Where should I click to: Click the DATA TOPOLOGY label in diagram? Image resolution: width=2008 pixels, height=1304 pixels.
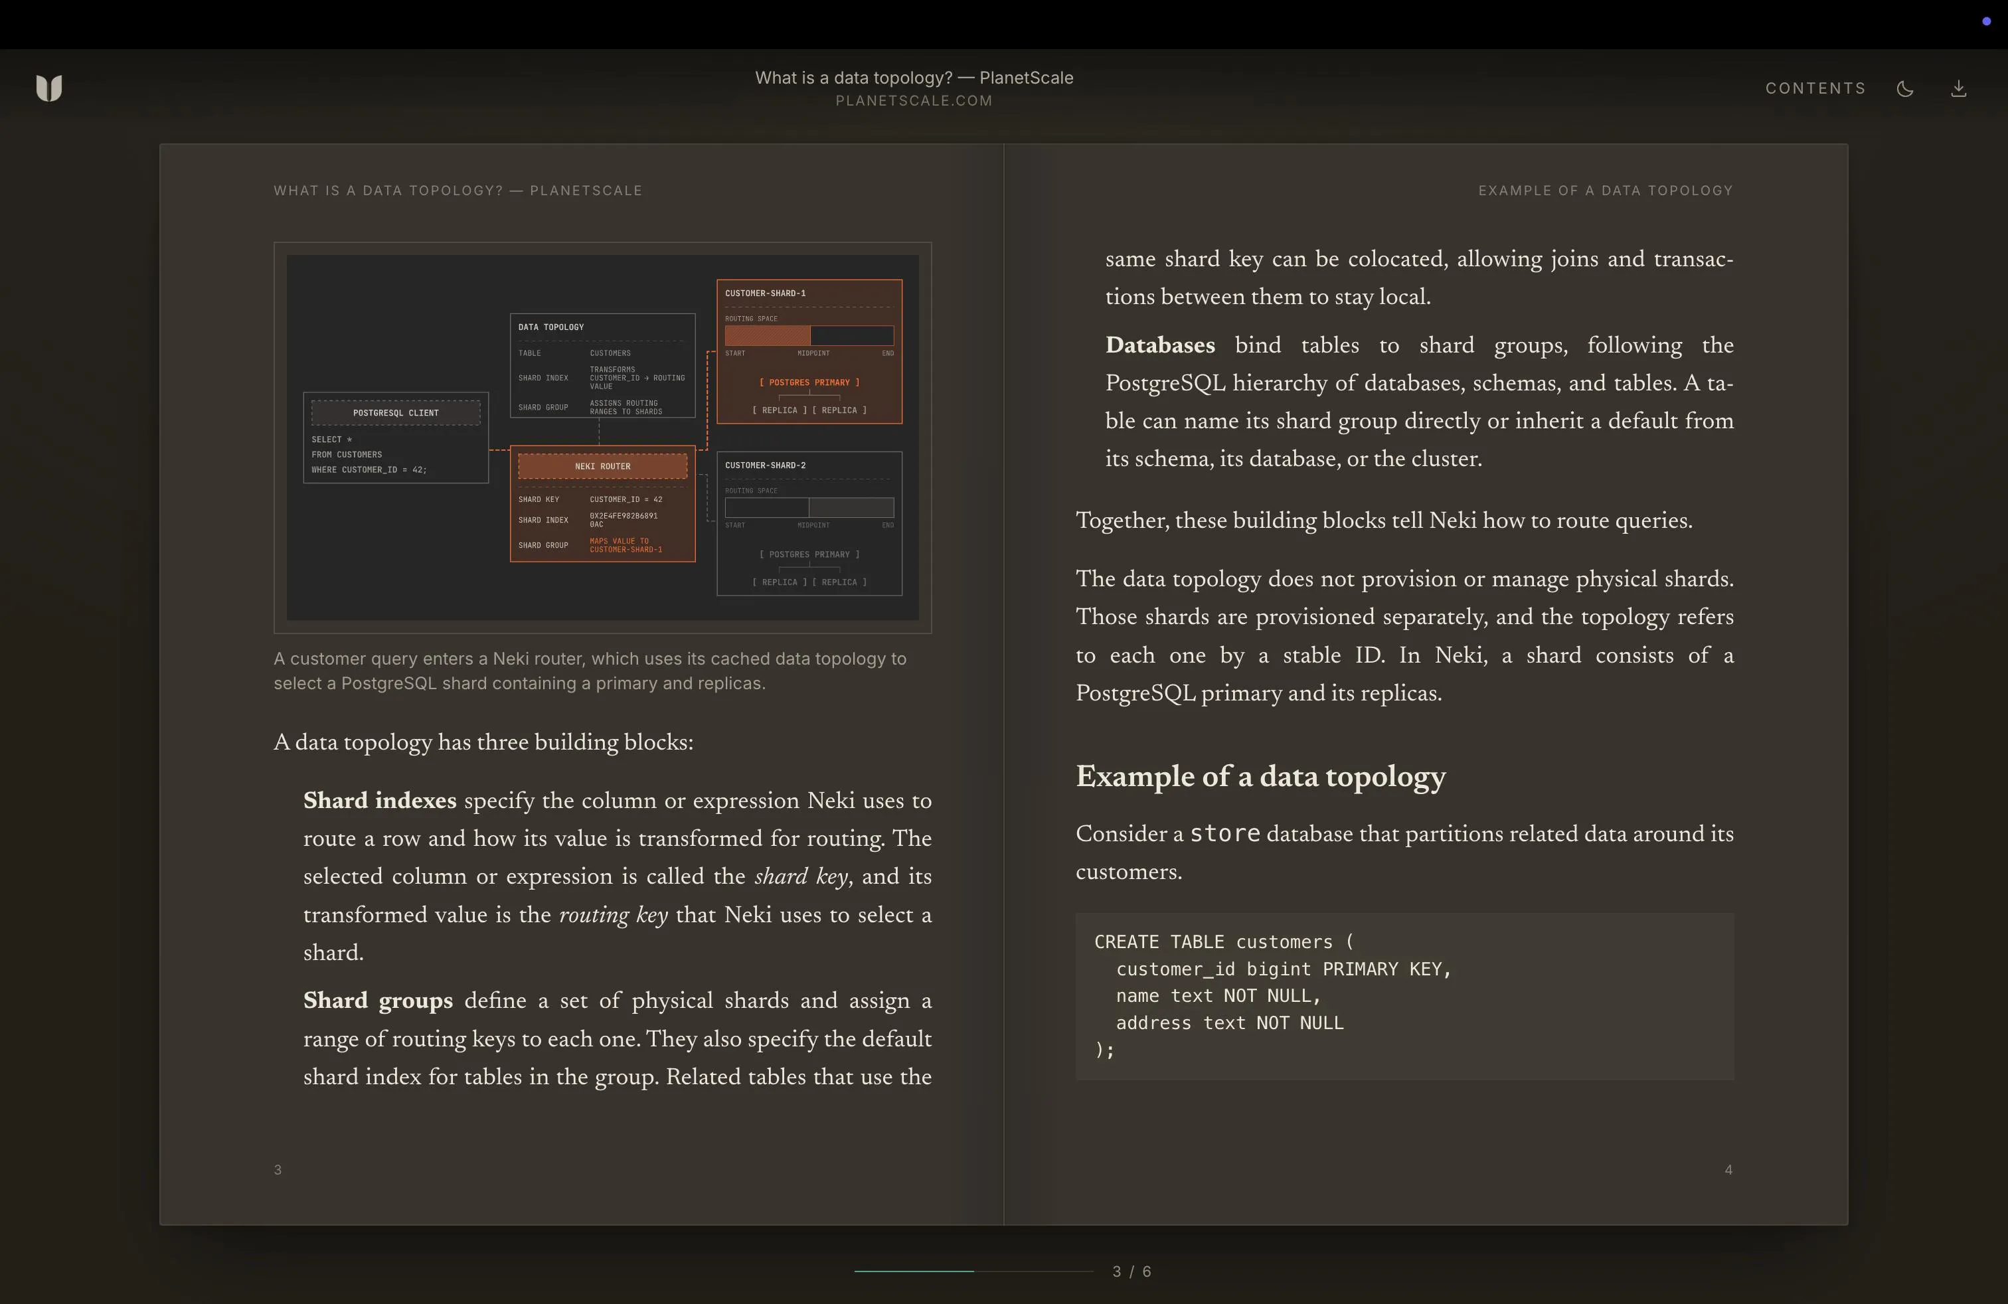(x=551, y=327)
